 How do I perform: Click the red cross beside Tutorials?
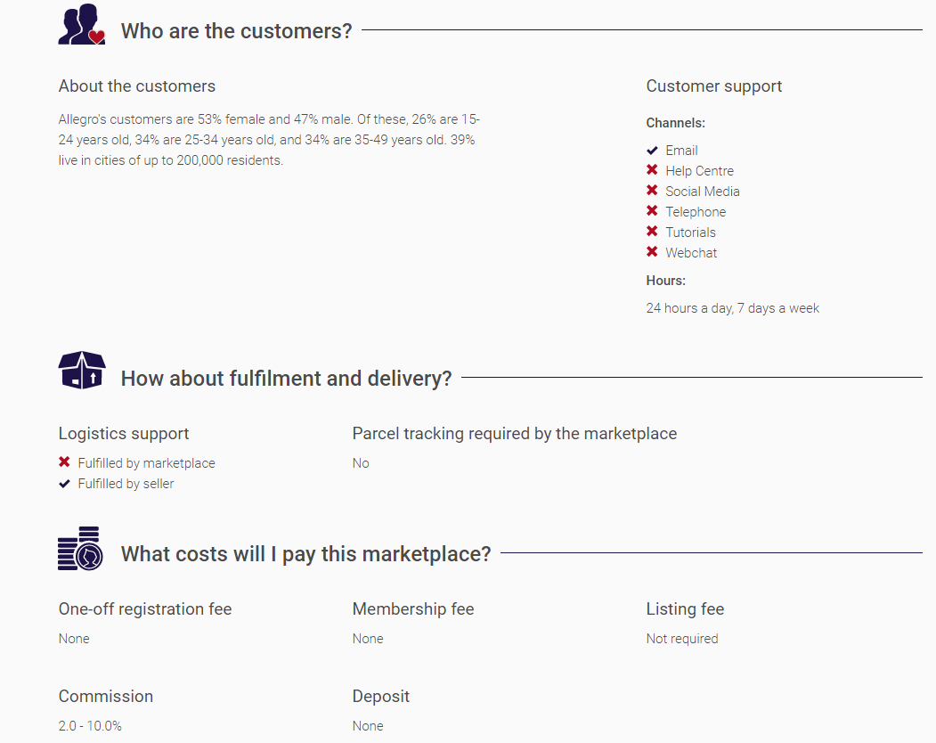coord(652,232)
